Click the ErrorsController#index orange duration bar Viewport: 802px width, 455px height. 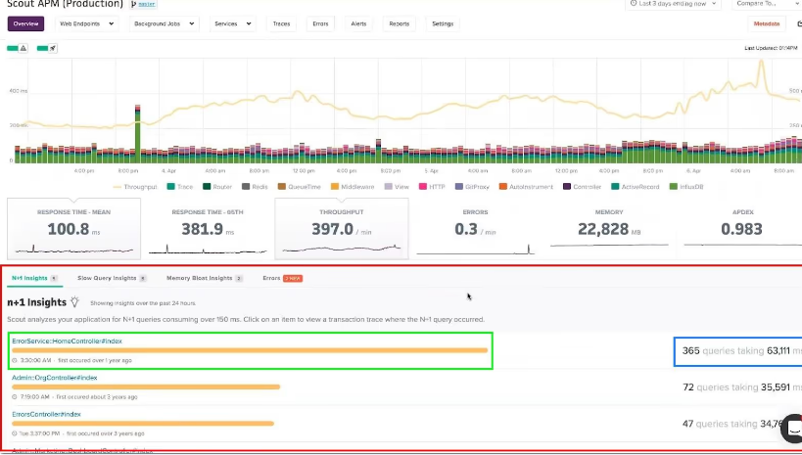coord(143,424)
